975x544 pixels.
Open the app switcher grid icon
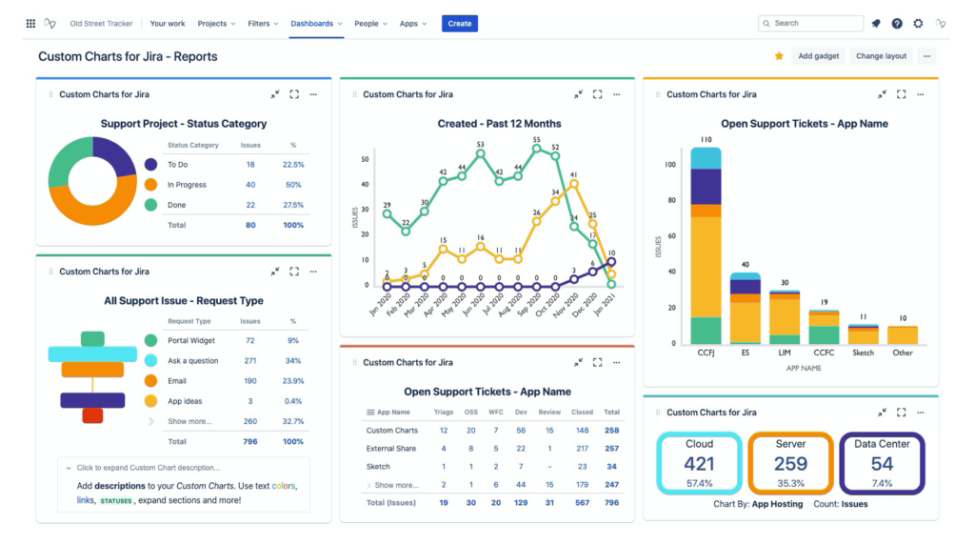(x=30, y=24)
